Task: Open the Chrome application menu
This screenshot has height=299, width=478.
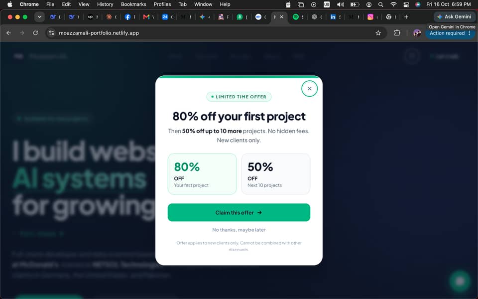Action: (x=29, y=4)
